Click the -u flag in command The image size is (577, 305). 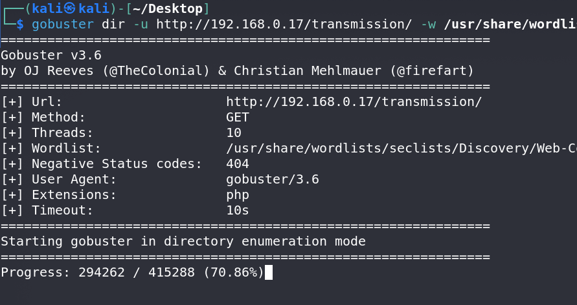pyautogui.click(x=141, y=24)
